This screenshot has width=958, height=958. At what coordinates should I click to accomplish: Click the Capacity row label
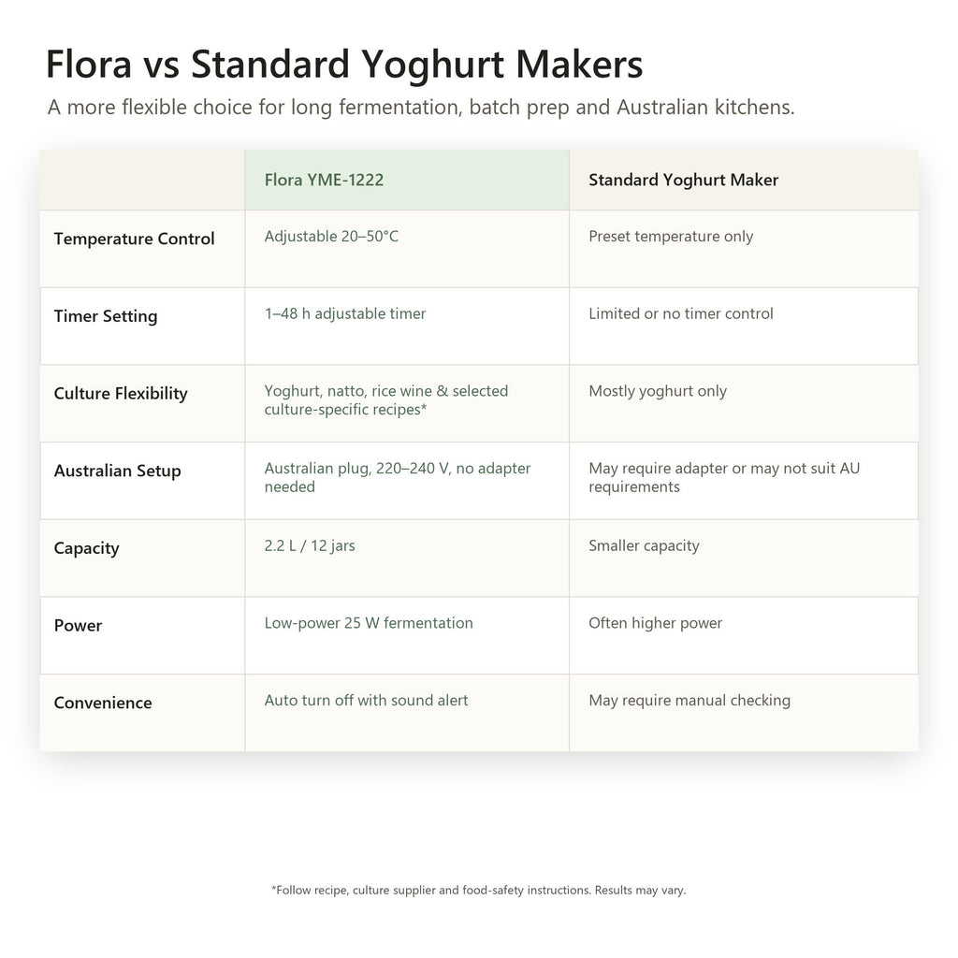pyautogui.click(x=86, y=548)
